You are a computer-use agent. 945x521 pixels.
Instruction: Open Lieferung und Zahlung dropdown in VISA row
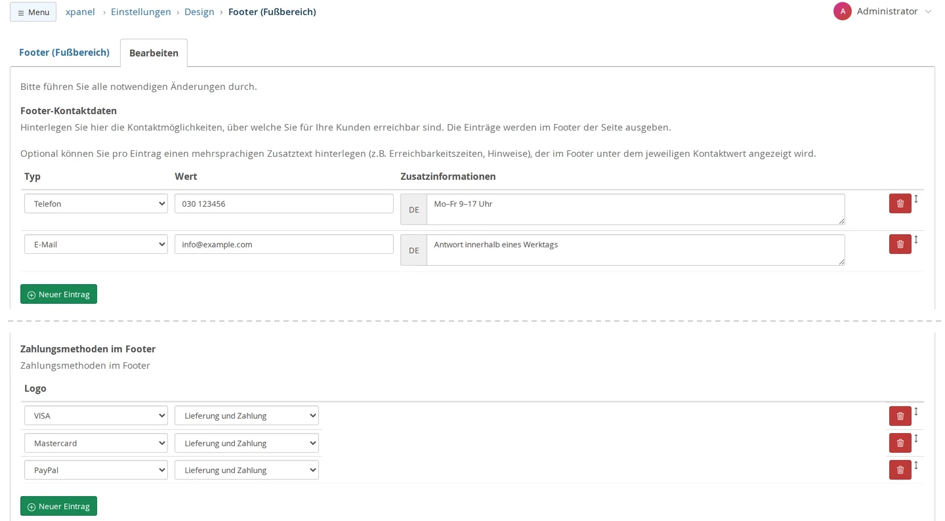(247, 415)
